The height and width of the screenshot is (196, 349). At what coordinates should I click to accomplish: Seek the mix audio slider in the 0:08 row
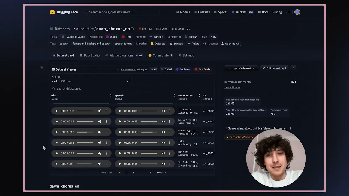85,111
